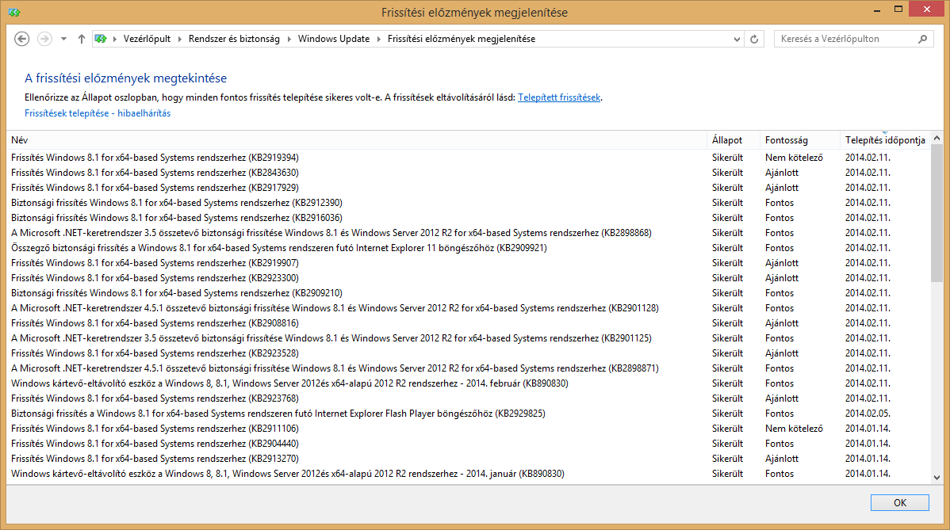
Task: Click the vertical scrollbar thumb
Action: point(937,213)
